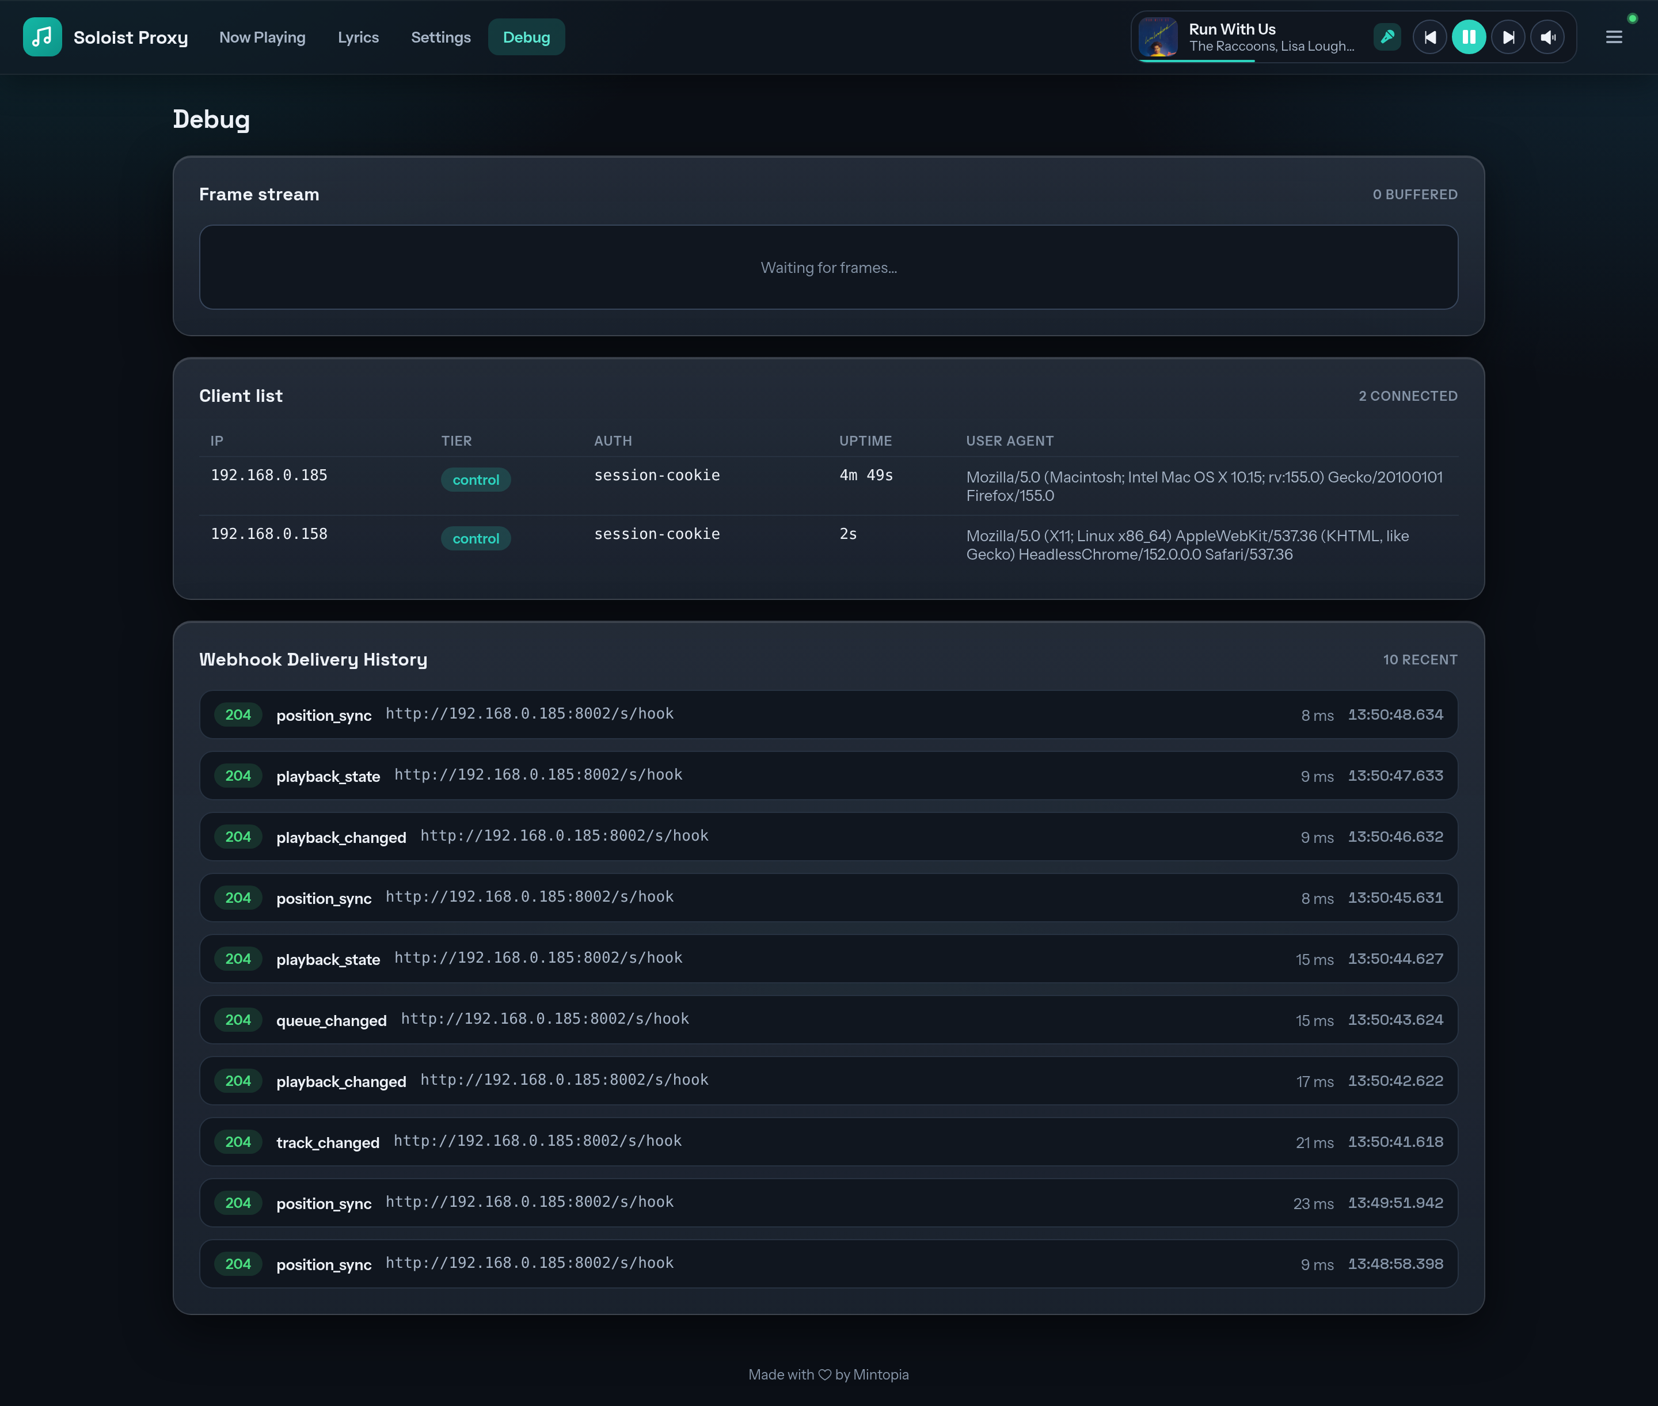Viewport: 1658px width, 1406px height.
Task: Switch to the Lyrics tab
Action: [358, 37]
